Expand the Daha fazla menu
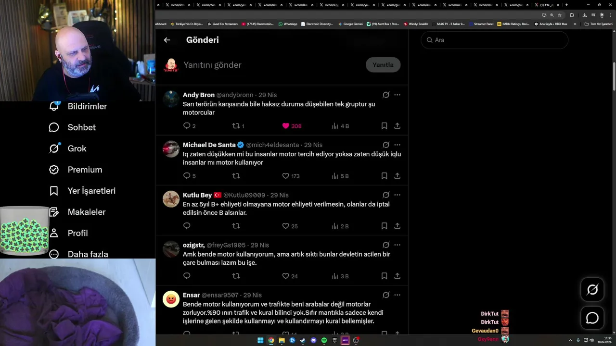616x346 pixels. click(x=78, y=254)
